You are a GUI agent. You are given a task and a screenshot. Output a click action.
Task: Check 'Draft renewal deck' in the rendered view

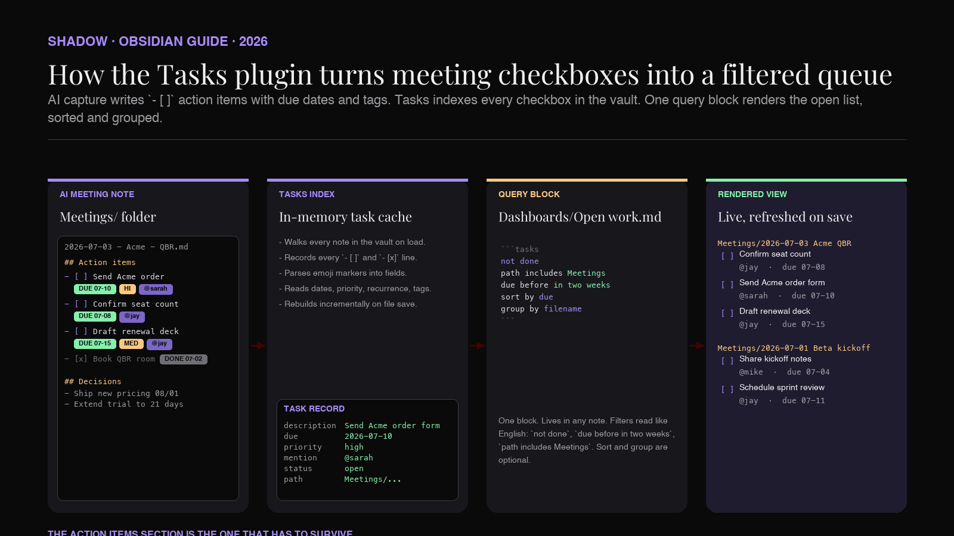[x=727, y=313]
